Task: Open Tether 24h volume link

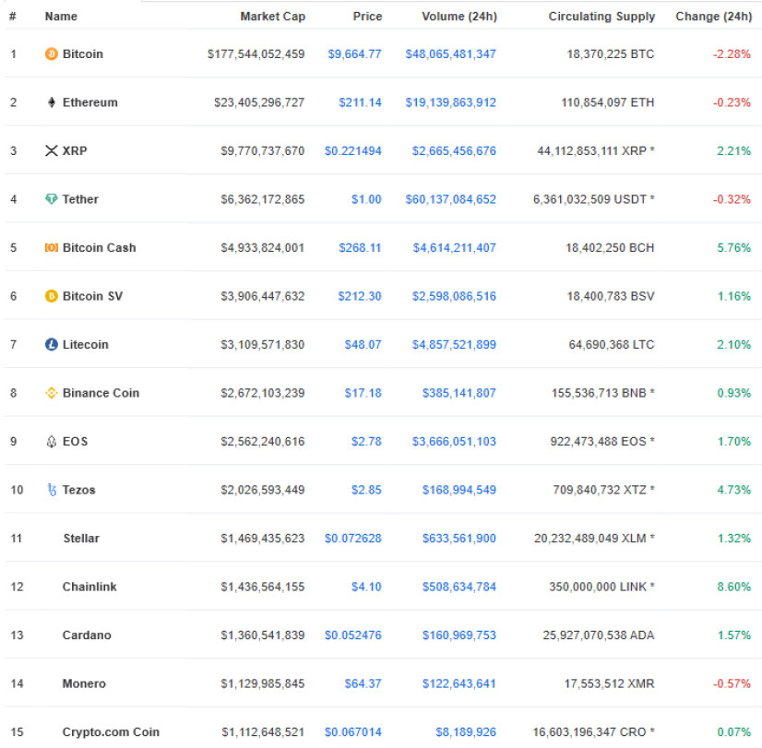Action: [x=450, y=199]
